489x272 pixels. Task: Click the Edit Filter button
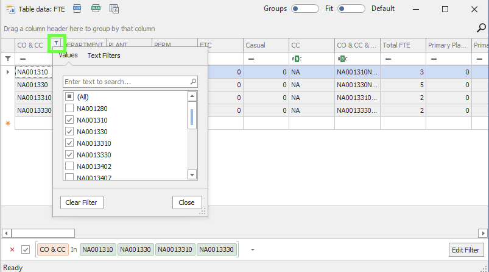tap(466, 249)
